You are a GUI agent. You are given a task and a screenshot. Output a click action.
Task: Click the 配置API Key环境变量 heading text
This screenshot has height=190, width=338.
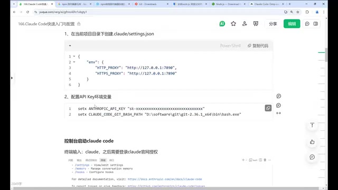pyautogui.click(x=91, y=97)
